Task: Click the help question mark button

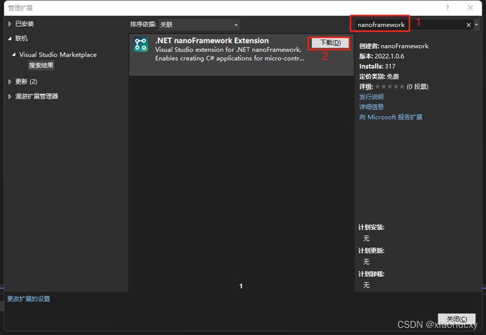Action: point(447,8)
